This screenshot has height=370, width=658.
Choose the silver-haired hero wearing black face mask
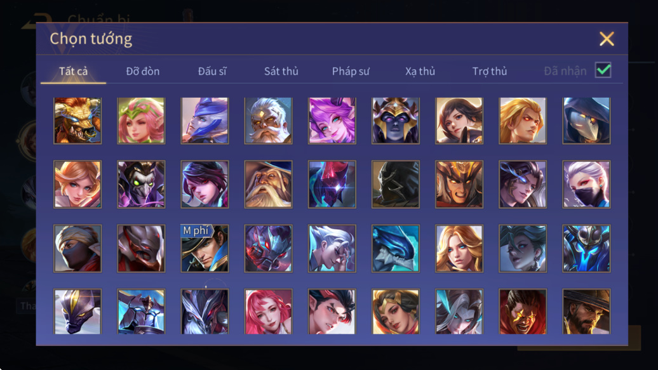click(586, 185)
